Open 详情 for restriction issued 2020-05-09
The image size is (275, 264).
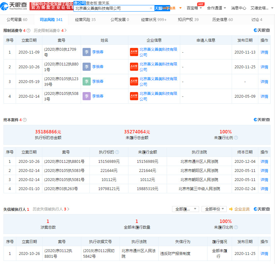point(264,96)
